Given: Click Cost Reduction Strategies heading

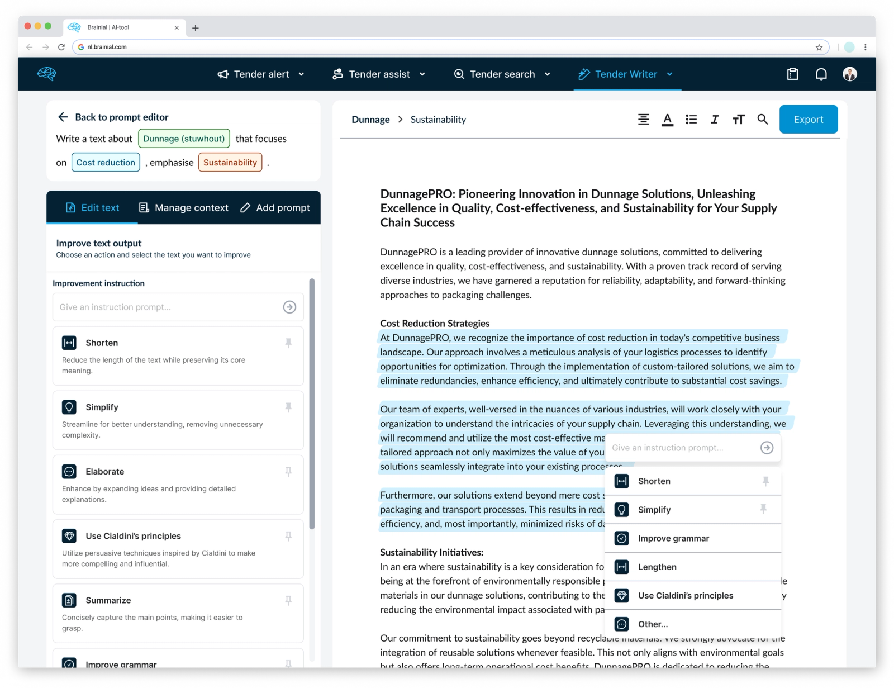Looking at the screenshot, I should coord(435,323).
